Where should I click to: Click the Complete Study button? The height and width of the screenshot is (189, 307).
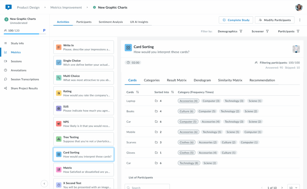tap(236, 20)
